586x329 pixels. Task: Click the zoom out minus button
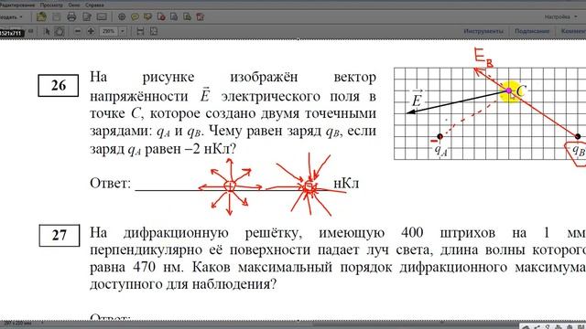coord(77,31)
